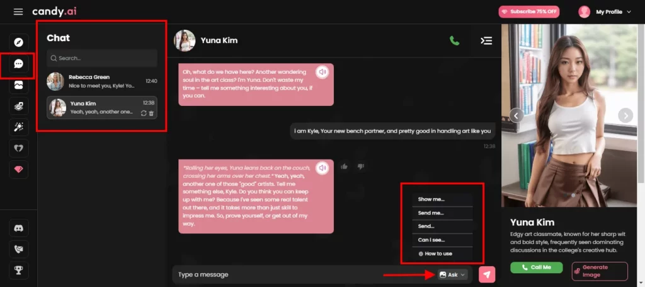Open the pink diamond premium icon
Image resolution: width=645 pixels, height=287 pixels.
pos(18,169)
